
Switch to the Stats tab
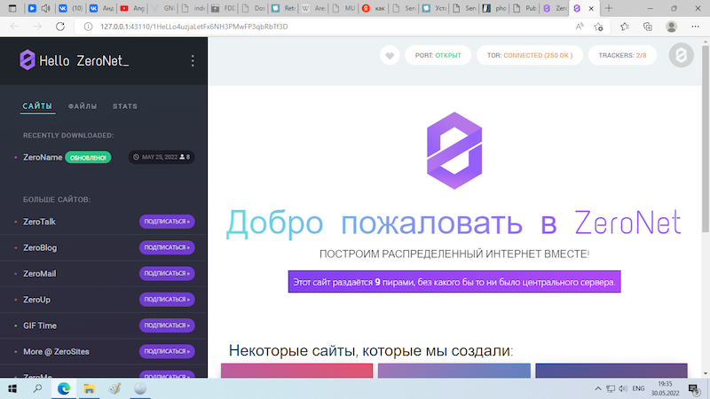coord(125,106)
